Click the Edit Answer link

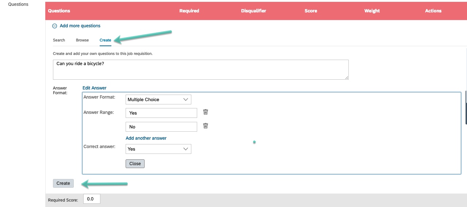tap(94, 88)
